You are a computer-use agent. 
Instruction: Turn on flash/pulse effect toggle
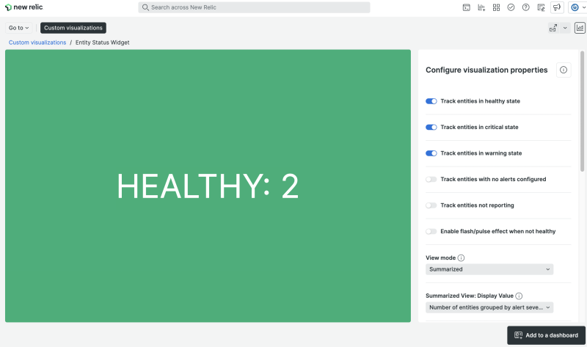tap(431, 231)
